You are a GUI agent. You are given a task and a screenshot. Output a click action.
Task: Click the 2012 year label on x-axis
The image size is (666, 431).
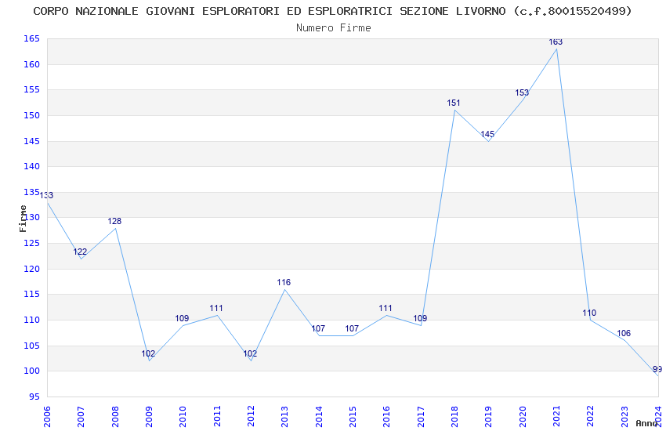[251, 417]
